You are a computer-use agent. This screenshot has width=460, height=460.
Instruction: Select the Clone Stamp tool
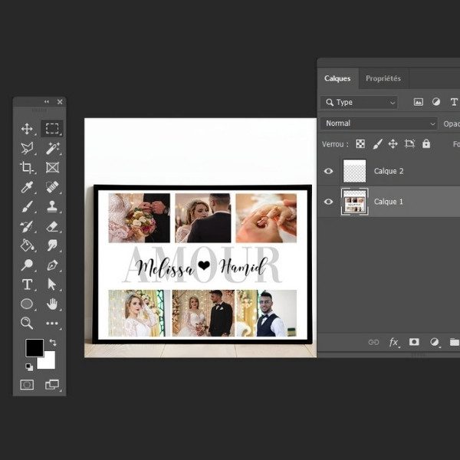tap(52, 207)
